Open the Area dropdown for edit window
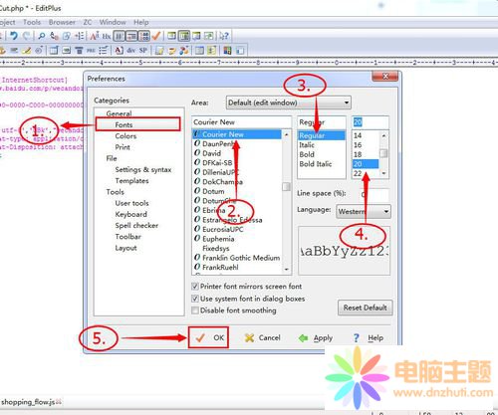The width and height of the screenshot is (498, 415). coord(288,103)
